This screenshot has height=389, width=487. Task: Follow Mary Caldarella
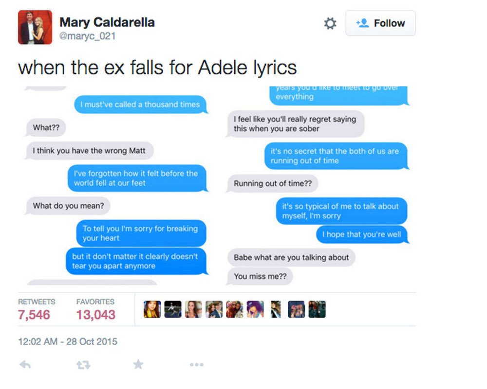point(380,23)
